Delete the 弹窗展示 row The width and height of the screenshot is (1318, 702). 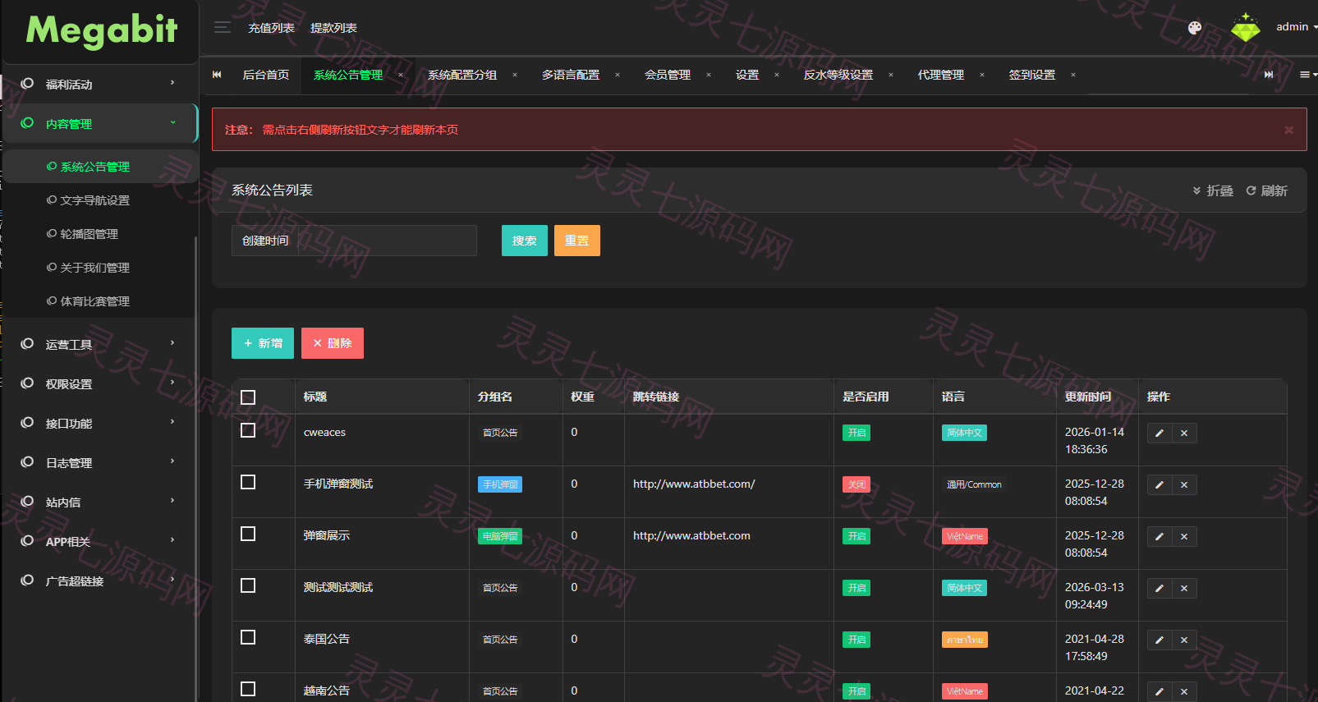[x=1184, y=536]
